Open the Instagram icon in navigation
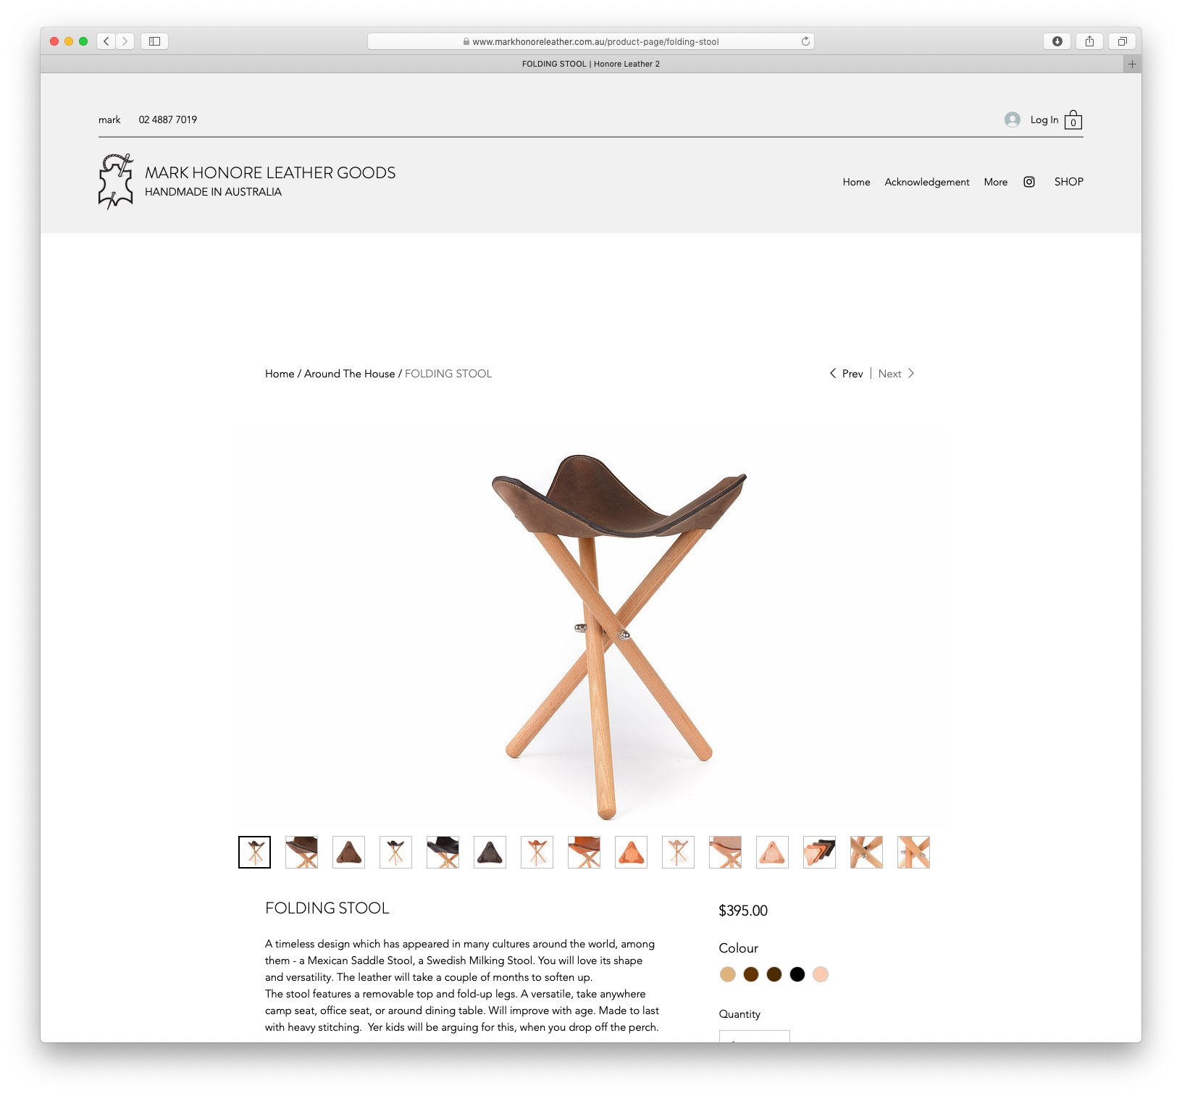The image size is (1182, 1096). [x=1029, y=182]
